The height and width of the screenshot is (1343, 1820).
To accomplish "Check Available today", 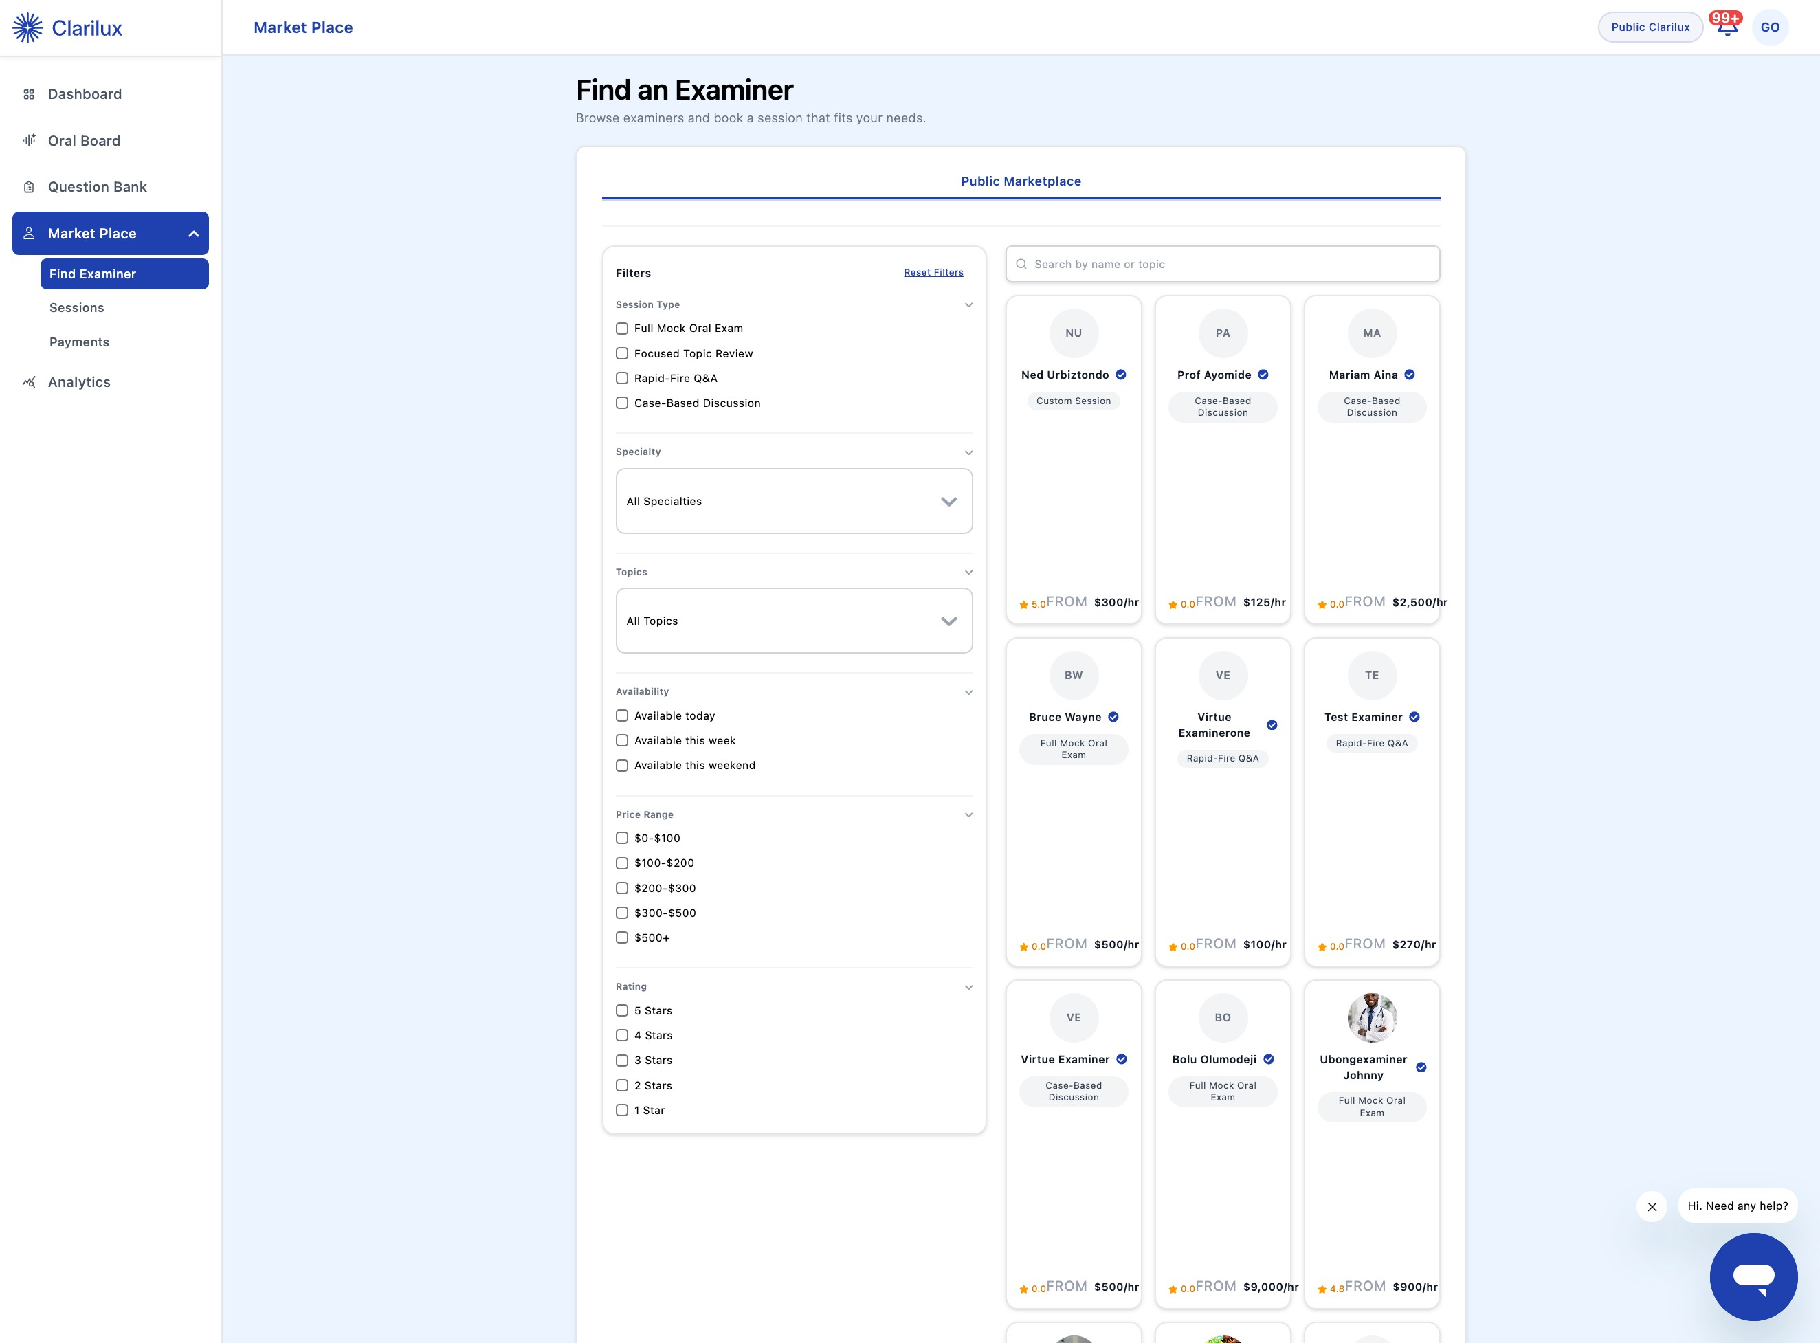I will (622, 716).
